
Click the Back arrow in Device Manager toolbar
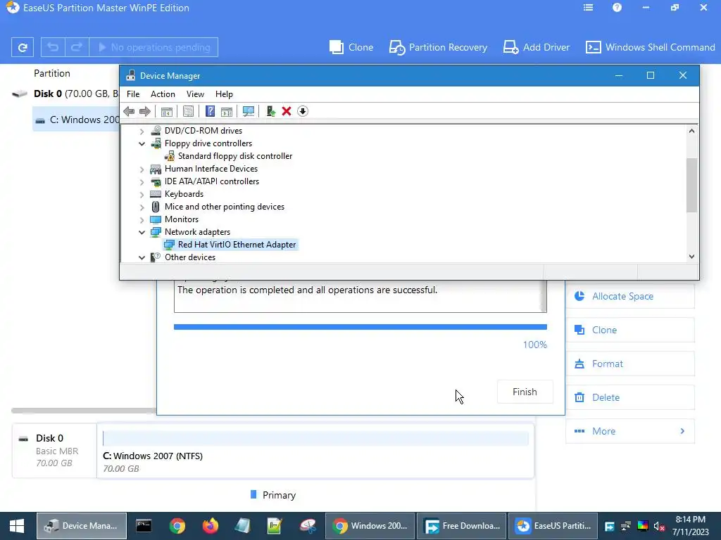tap(130, 111)
